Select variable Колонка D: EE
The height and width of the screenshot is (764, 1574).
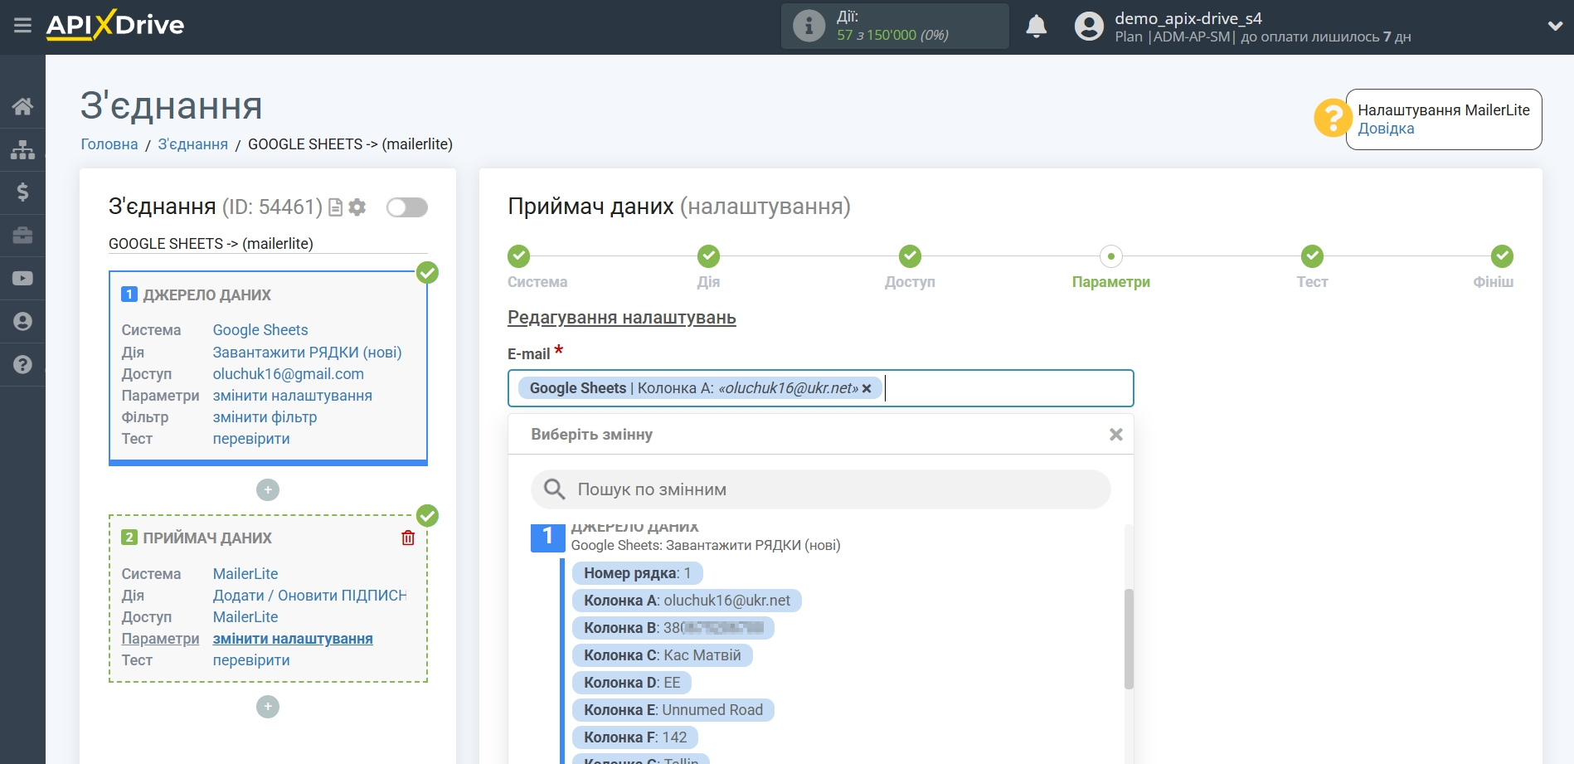[x=632, y=683]
